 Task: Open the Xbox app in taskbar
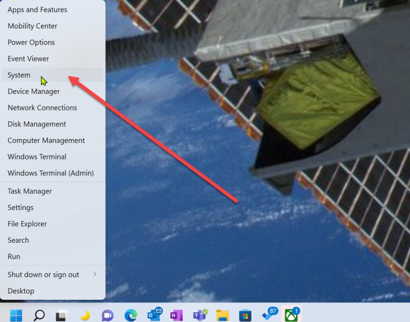(x=291, y=315)
